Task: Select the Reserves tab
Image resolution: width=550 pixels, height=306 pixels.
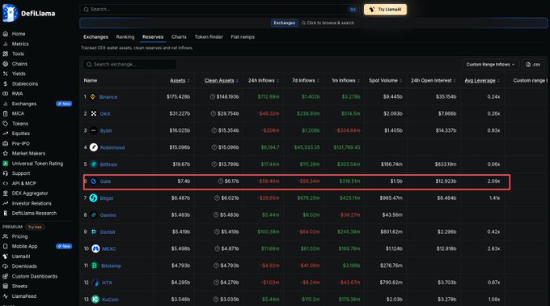Action: (x=153, y=37)
